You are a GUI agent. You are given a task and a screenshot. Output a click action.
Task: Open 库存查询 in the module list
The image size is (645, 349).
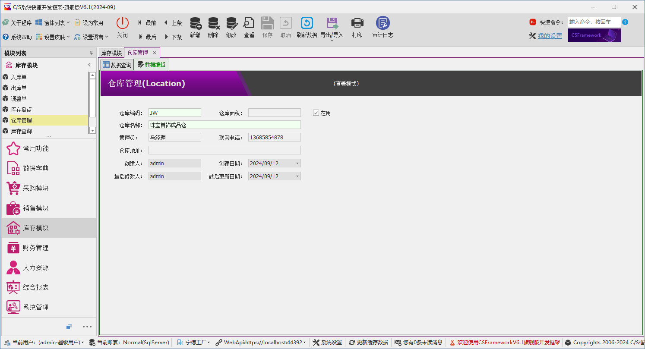(x=45, y=131)
